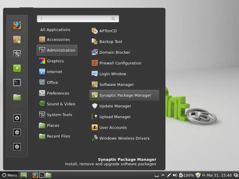Select the Sound & Video category
Image resolution: width=239 pixels, height=179 pixels.
(x=57, y=104)
